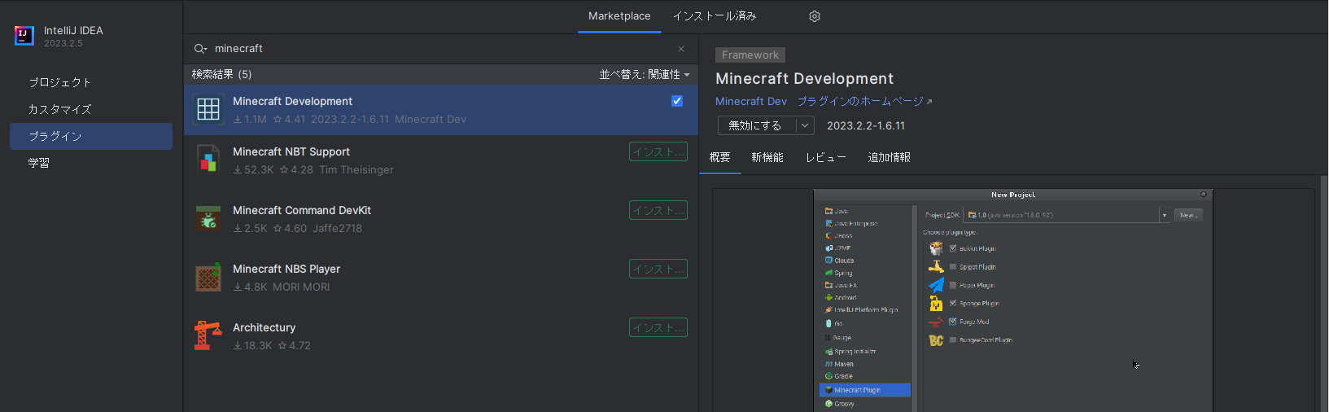The height and width of the screenshot is (412, 1329).
Task: Click the Minecraft Development heading in details
Action: pos(805,79)
